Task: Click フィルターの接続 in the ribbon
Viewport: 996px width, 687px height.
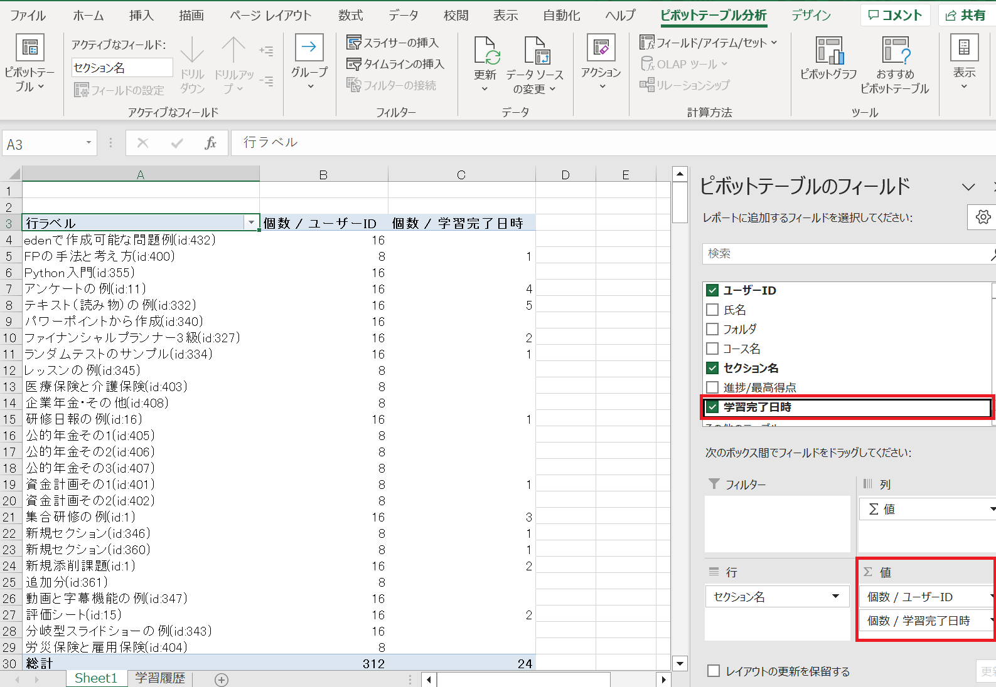Action: pyautogui.click(x=392, y=85)
